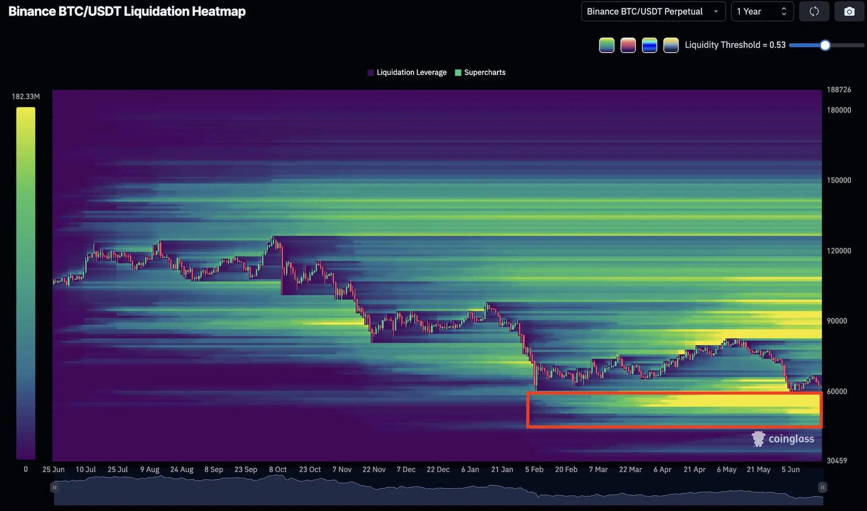Click the 180000 price axis label

tap(839, 110)
